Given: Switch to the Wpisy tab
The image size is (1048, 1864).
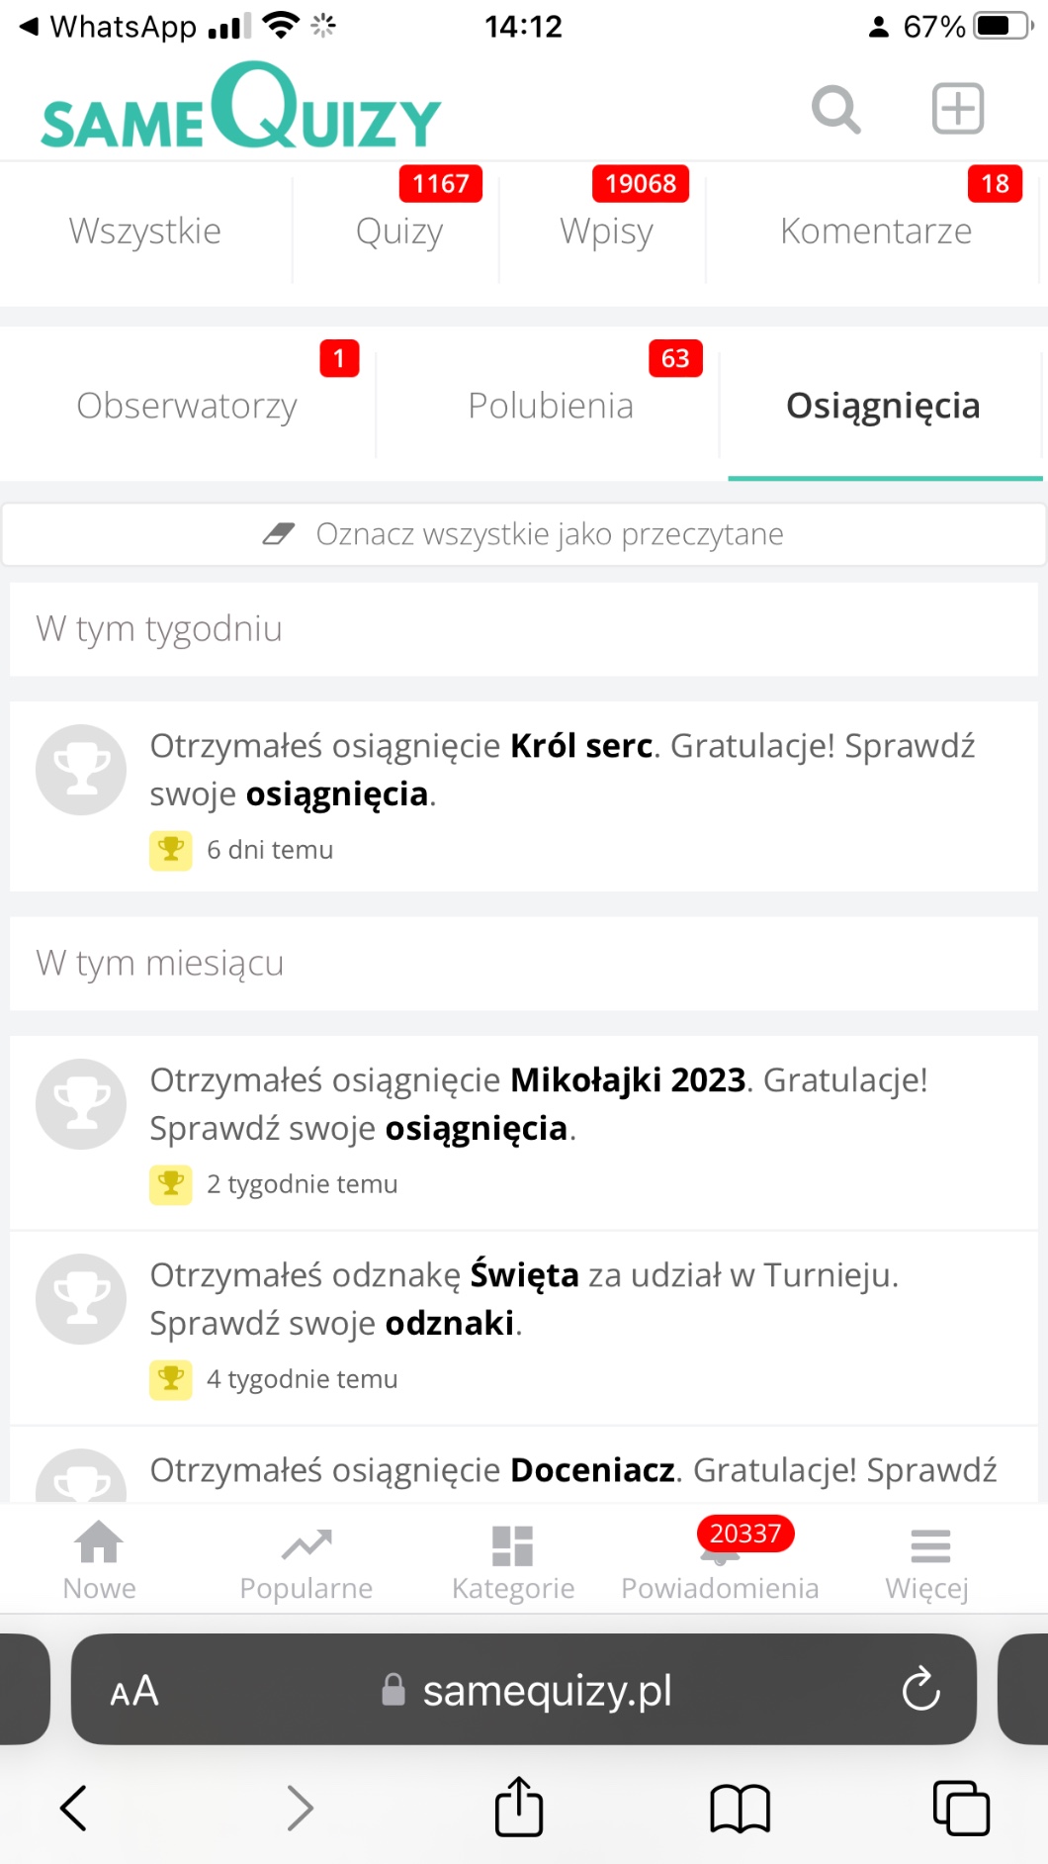Looking at the screenshot, I should tap(606, 232).
